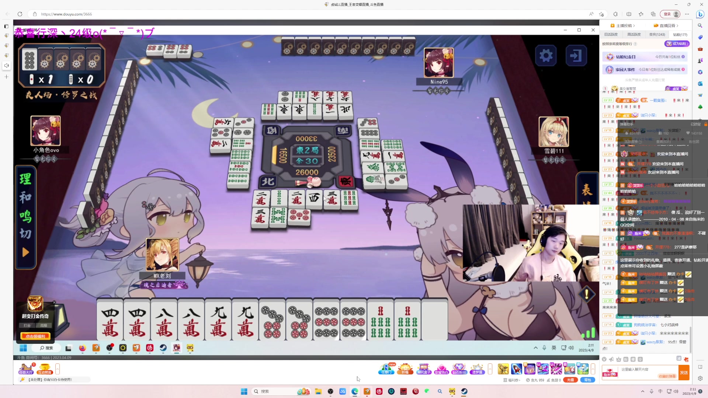The height and width of the screenshot is (398, 708).
Task: Click the game exit door icon
Action: [x=576, y=56]
